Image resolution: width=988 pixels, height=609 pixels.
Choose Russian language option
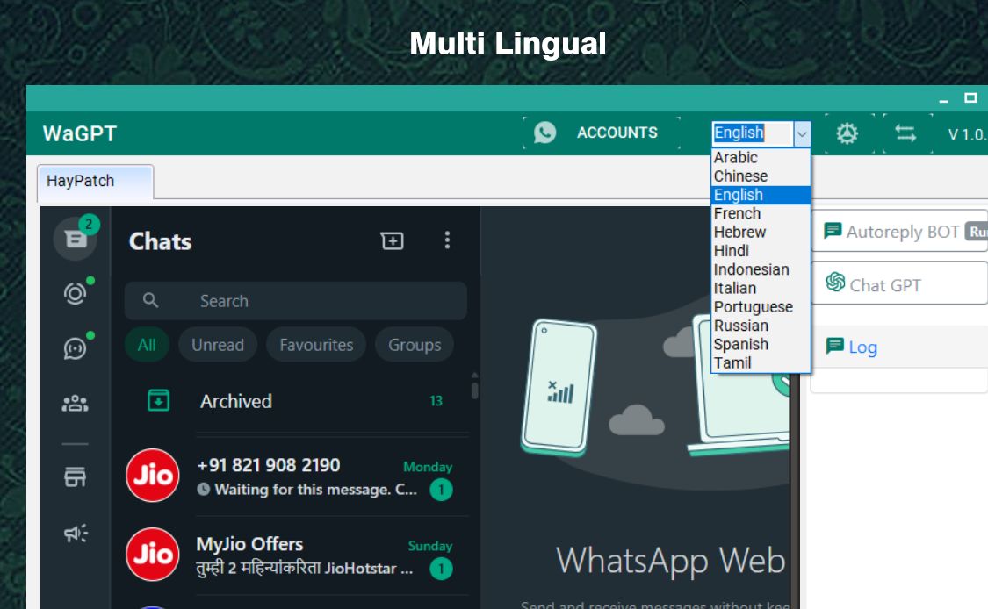tap(761, 326)
